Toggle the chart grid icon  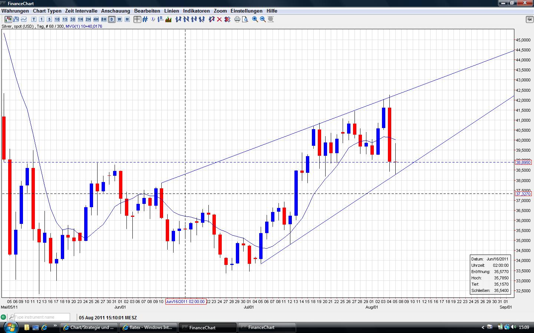click(x=145, y=19)
